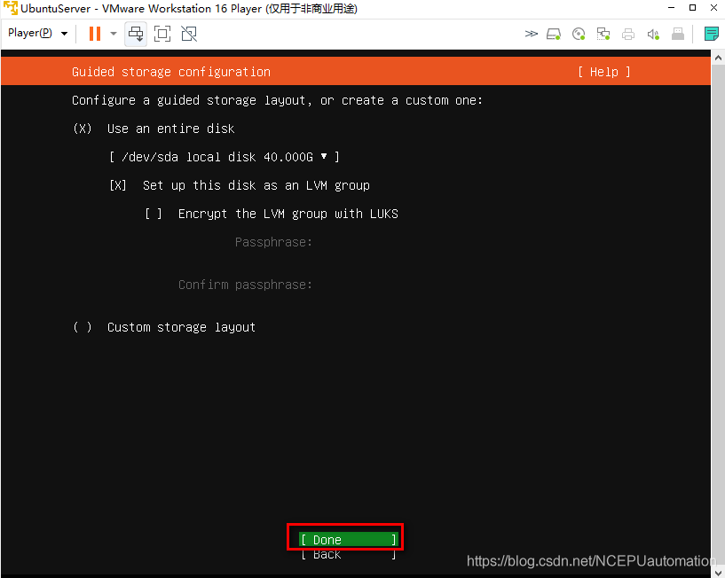The image size is (725, 578).
Task: Click the Help button in installer header
Action: 603,72
